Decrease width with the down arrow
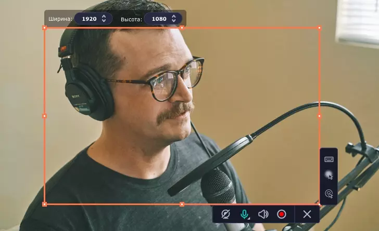This screenshot has width=379, height=231. pyautogui.click(x=104, y=21)
